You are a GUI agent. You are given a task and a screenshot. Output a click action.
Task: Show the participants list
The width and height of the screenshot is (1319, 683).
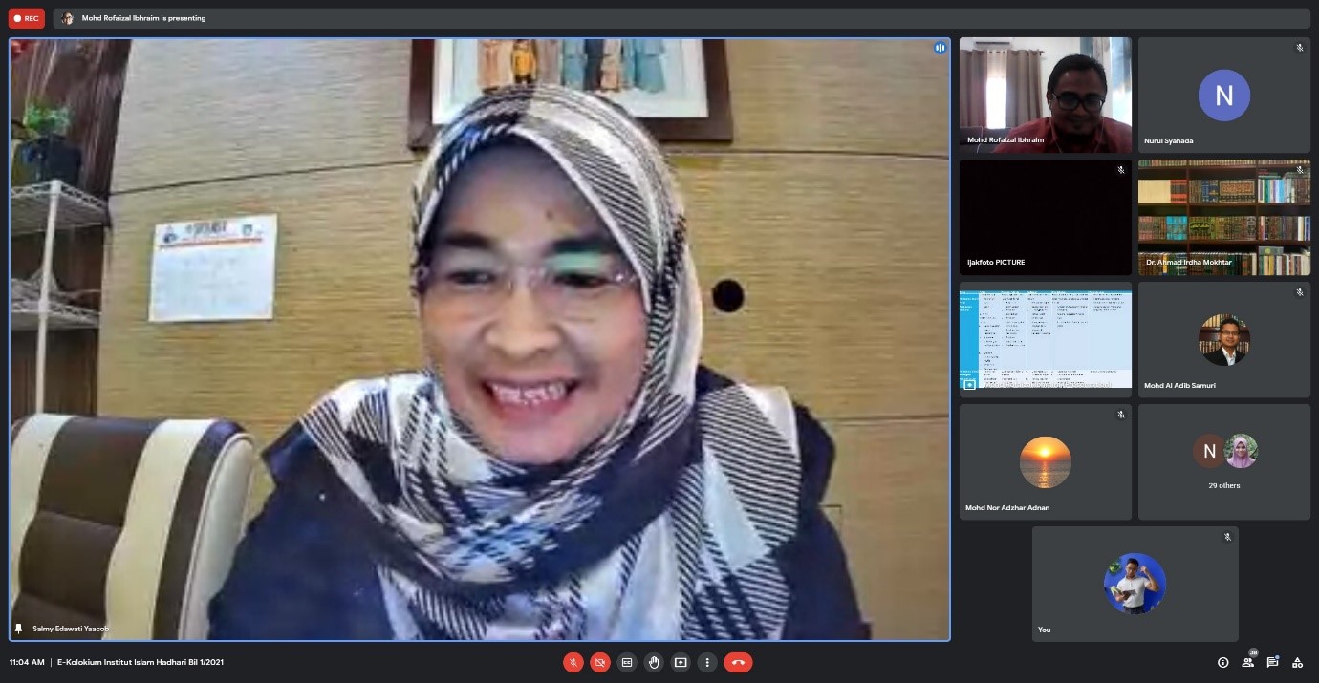click(1247, 662)
